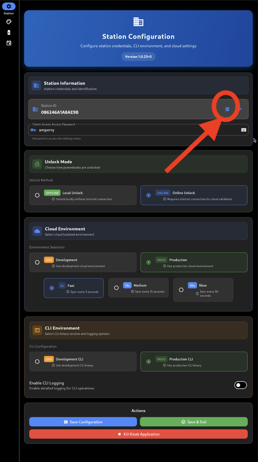Click the Kill Kiosk Application button
Image resolution: width=258 pixels, height=462 pixels.
[138, 434]
